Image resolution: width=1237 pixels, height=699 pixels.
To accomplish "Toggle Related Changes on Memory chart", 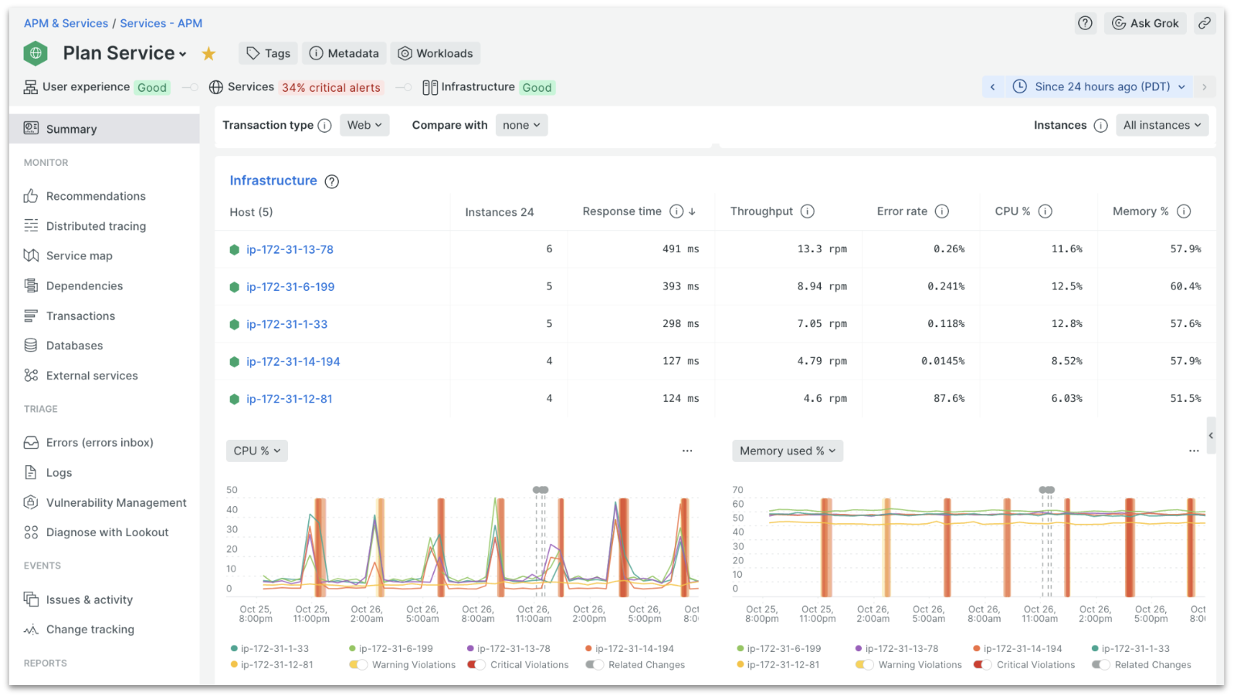I will tap(1101, 665).
